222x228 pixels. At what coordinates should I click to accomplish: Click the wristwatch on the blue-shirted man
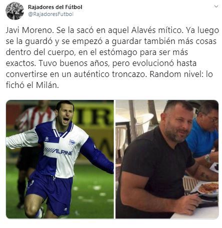point(208,158)
